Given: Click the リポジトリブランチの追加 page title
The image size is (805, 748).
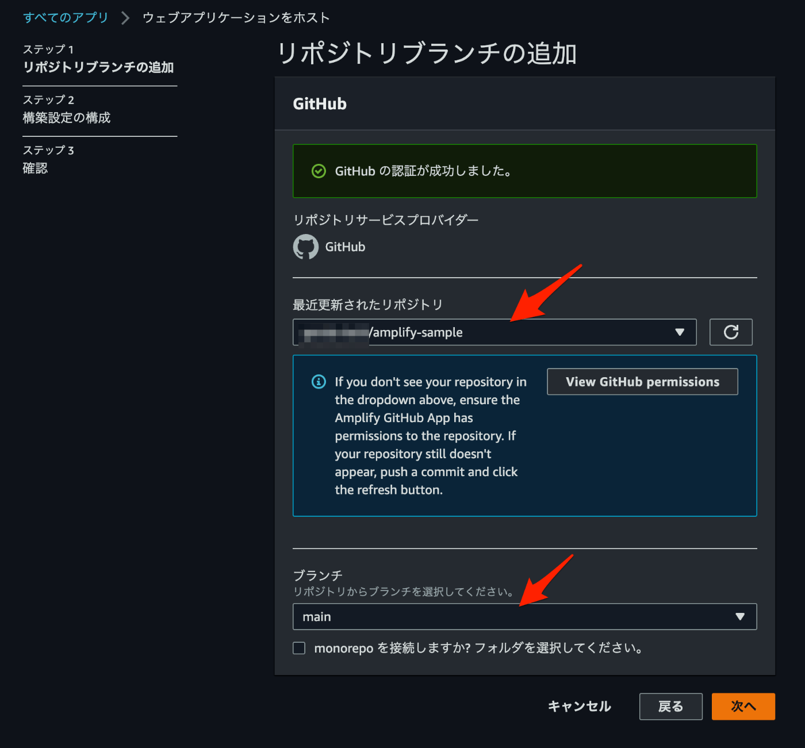Looking at the screenshot, I should (x=427, y=53).
